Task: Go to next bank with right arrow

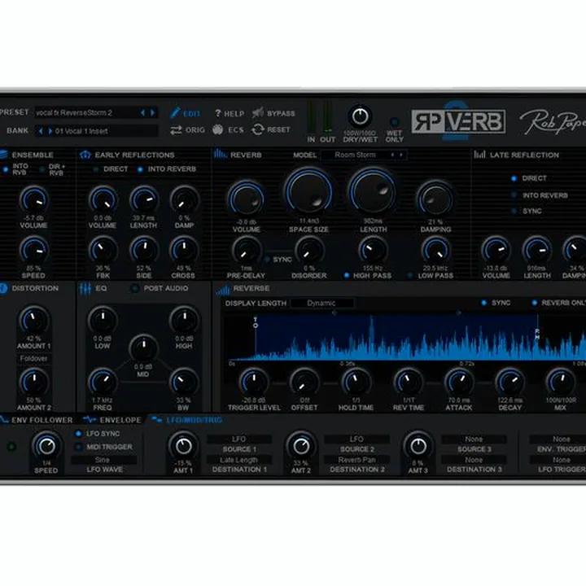Action: (50, 131)
